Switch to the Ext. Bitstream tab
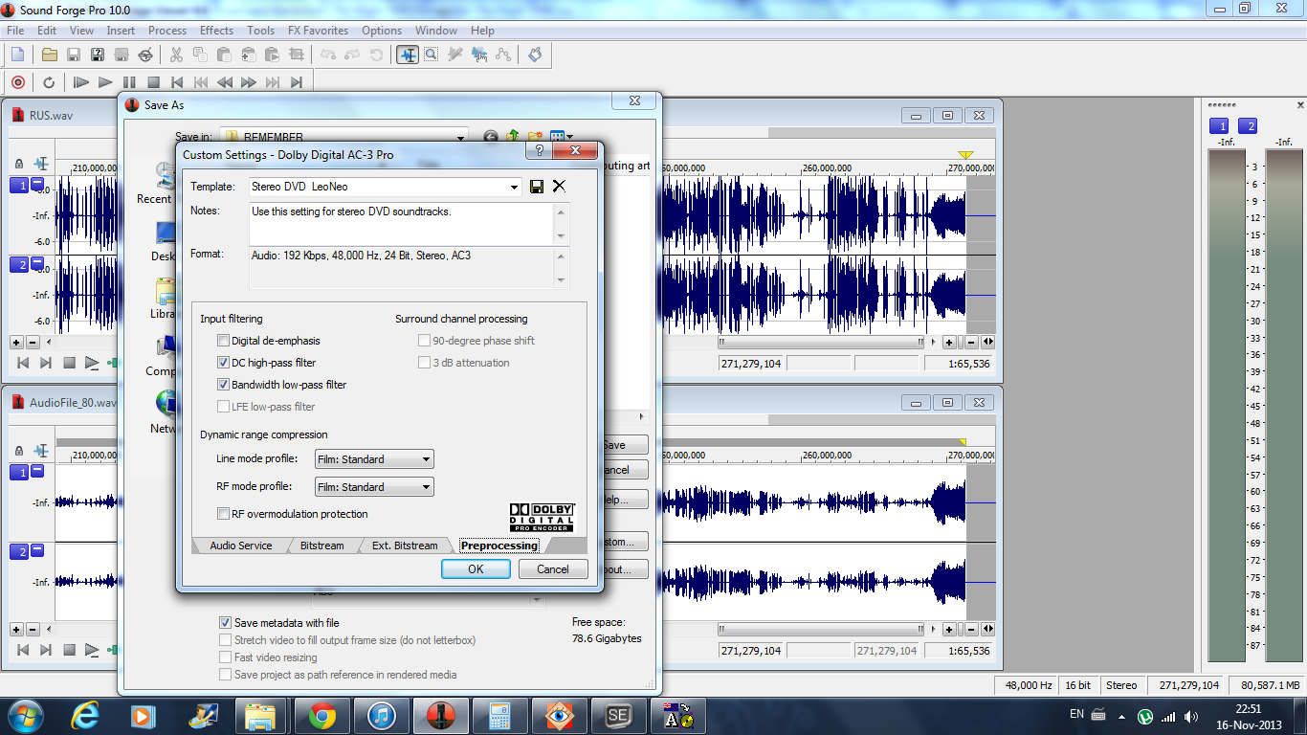The width and height of the screenshot is (1307, 735). 405,546
